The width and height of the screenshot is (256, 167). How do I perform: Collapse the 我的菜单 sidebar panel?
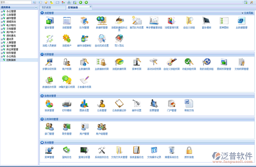point(36,7)
